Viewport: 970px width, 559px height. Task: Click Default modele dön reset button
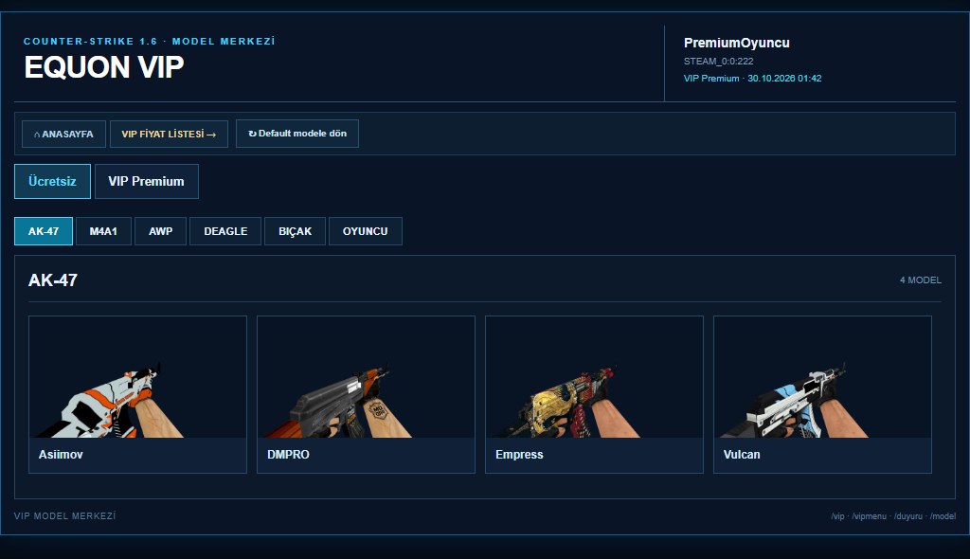pyautogui.click(x=296, y=134)
